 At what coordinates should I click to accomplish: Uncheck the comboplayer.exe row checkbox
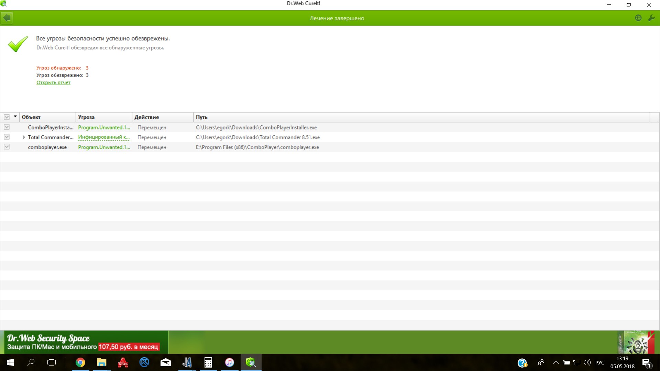tap(7, 147)
